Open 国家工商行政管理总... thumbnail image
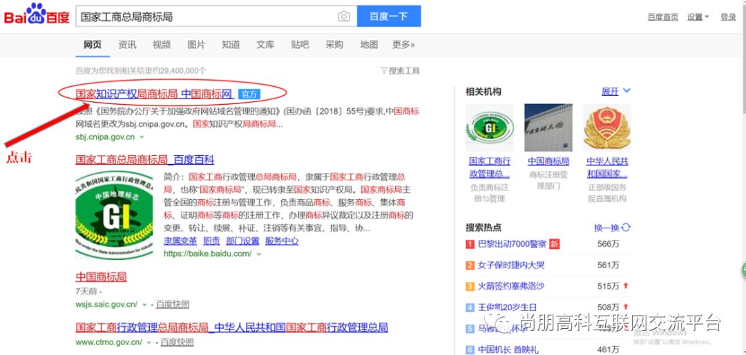Viewport: 746px width, 355px height. click(490, 128)
